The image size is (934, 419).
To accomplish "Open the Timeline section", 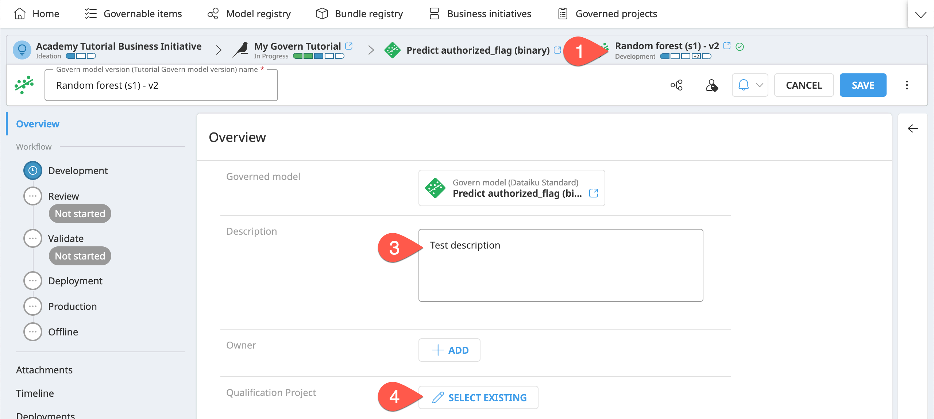I will click(x=35, y=393).
